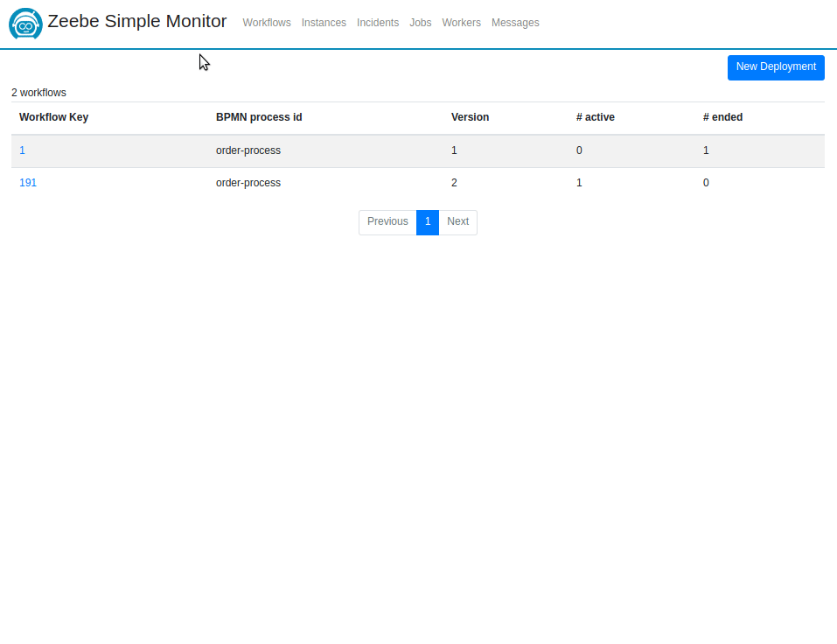Click order-process in workflow 1 row

coord(248,150)
